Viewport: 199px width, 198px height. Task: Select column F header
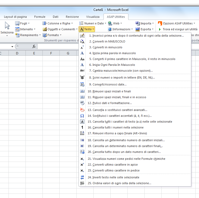point(51,53)
